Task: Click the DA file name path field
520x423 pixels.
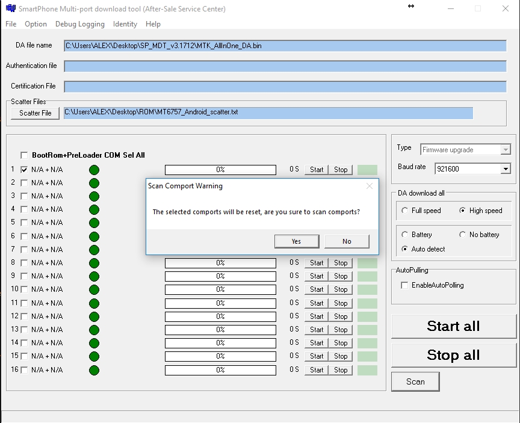Action: (285, 46)
